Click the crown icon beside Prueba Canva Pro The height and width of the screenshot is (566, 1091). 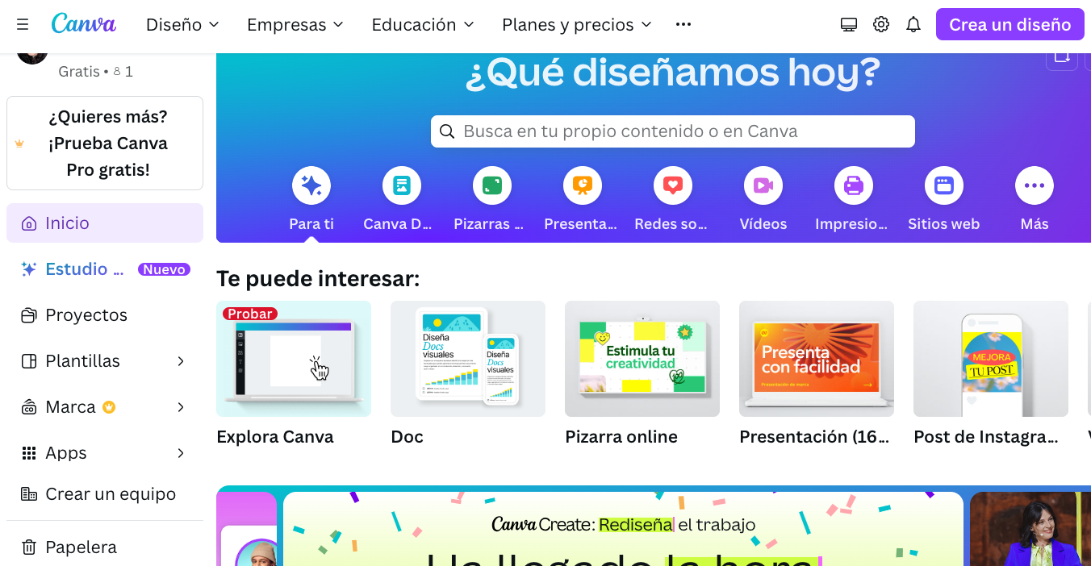coord(19,144)
